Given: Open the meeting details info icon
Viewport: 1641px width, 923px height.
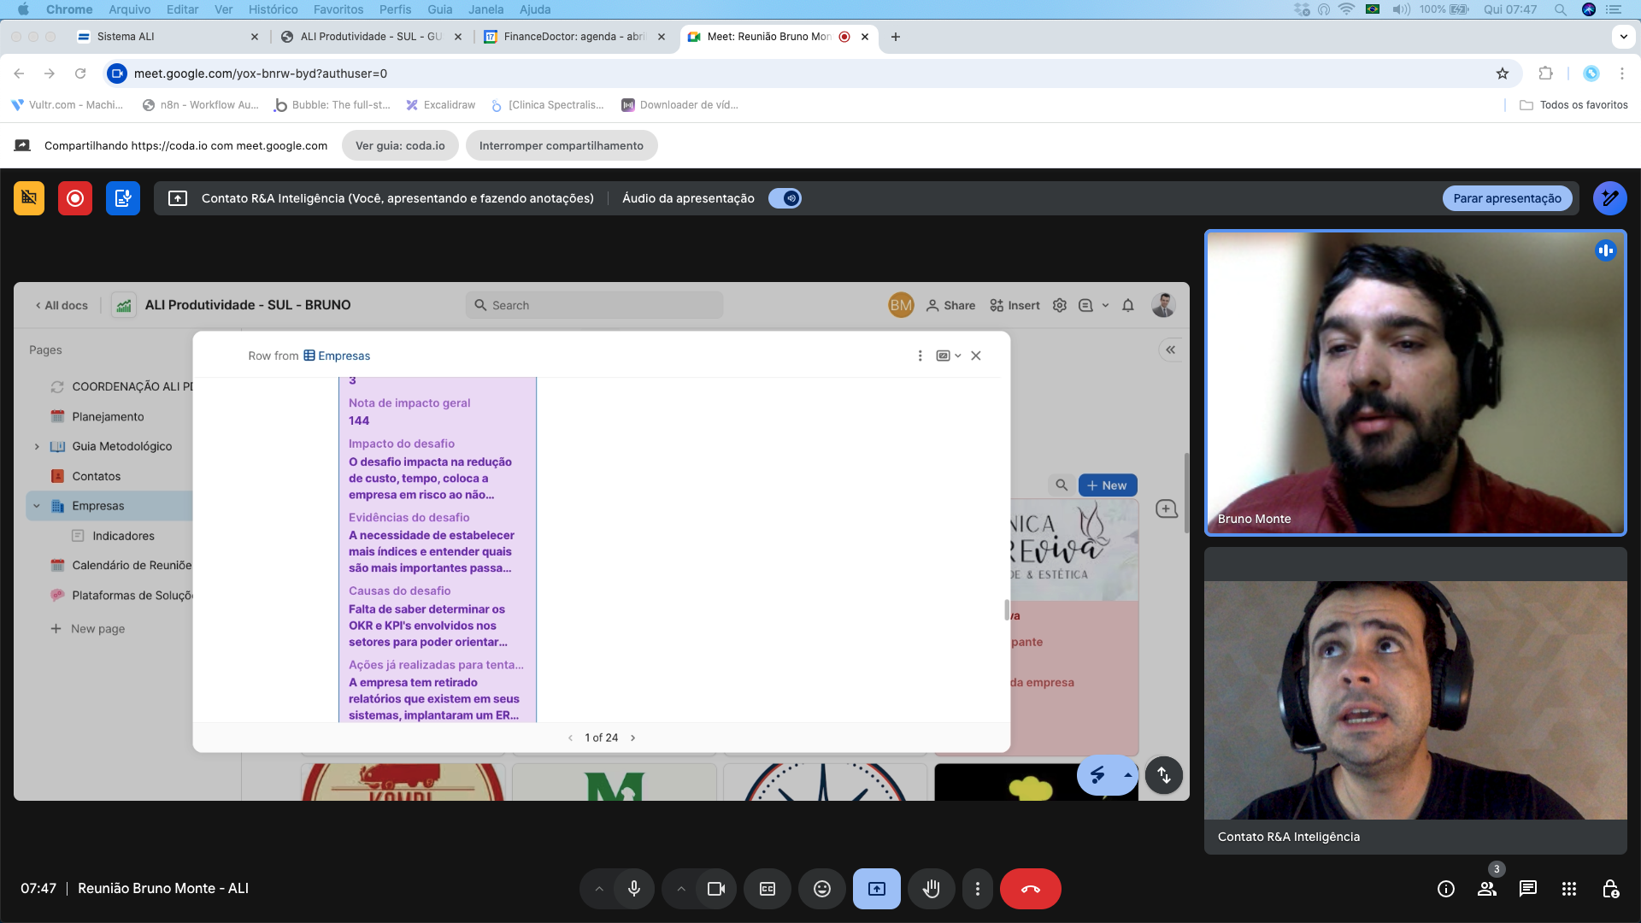Looking at the screenshot, I should tap(1445, 889).
